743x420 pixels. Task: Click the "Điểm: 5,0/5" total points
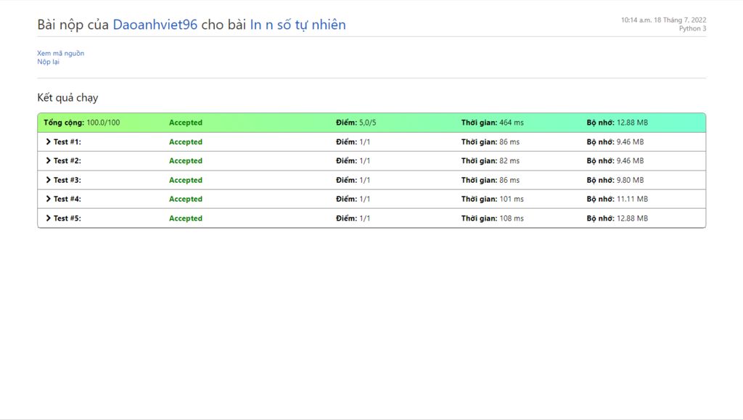356,123
